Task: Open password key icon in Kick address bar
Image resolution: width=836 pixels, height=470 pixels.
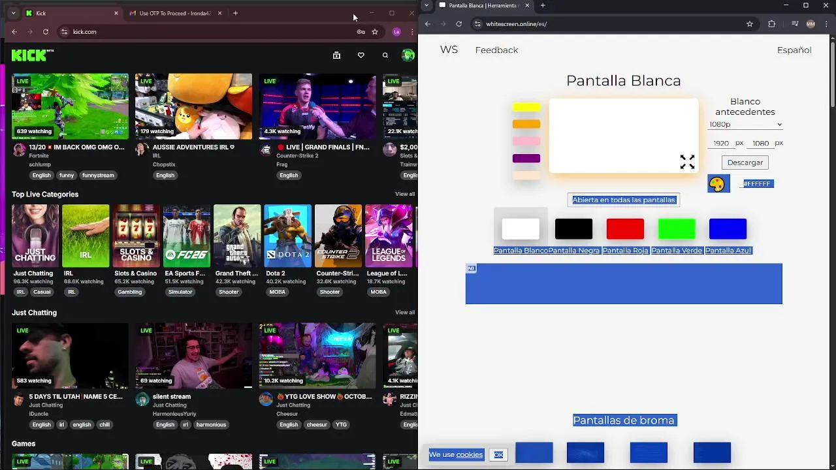Action: click(361, 31)
